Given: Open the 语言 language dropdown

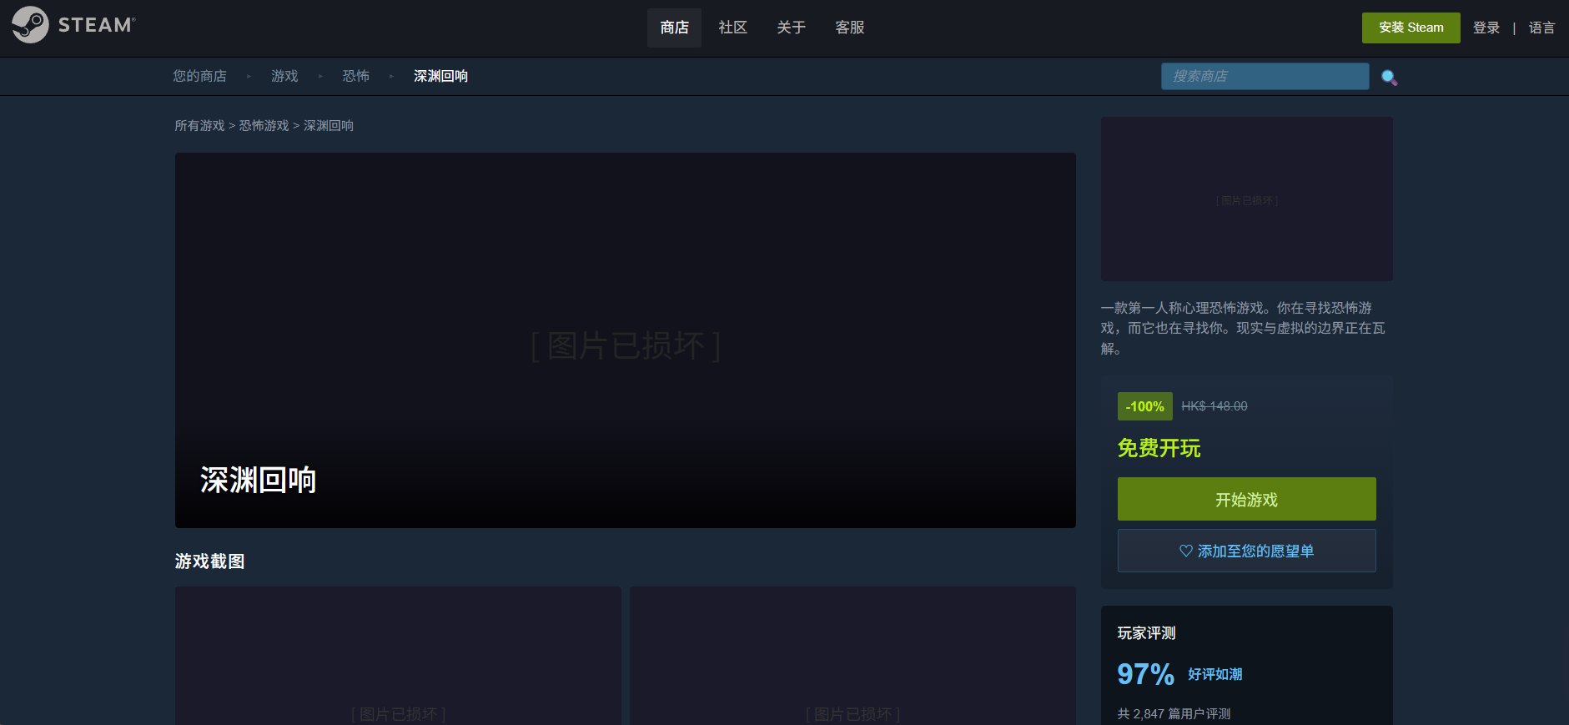Looking at the screenshot, I should [x=1541, y=28].
